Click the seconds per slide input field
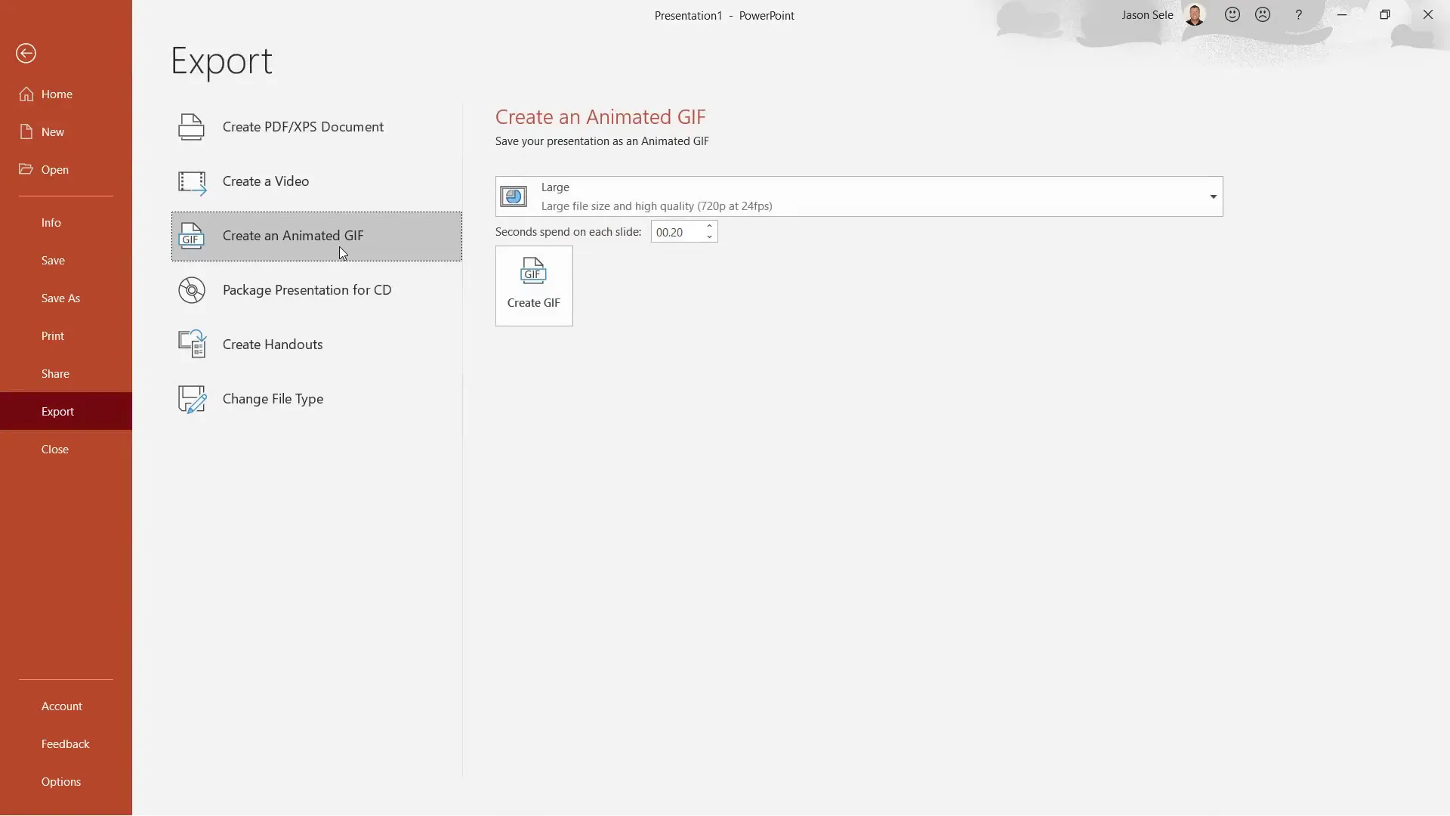 point(677,232)
